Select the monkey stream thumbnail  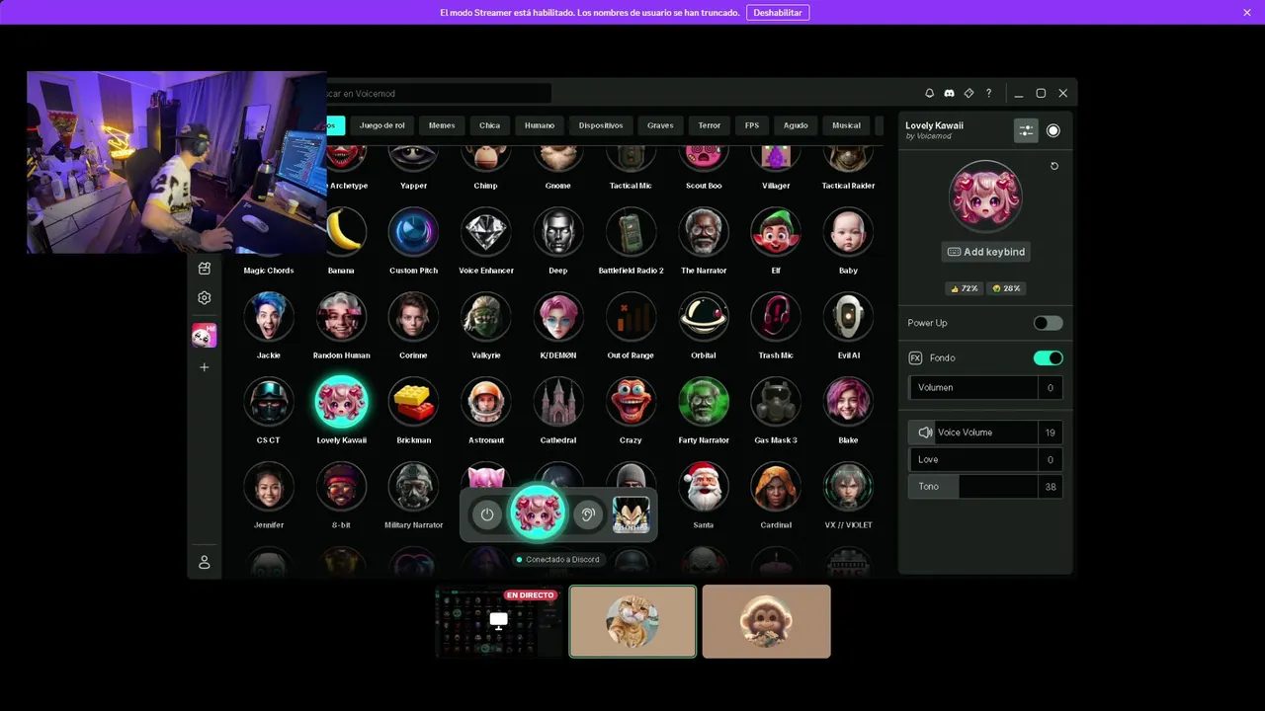pyautogui.click(x=767, y=621)
